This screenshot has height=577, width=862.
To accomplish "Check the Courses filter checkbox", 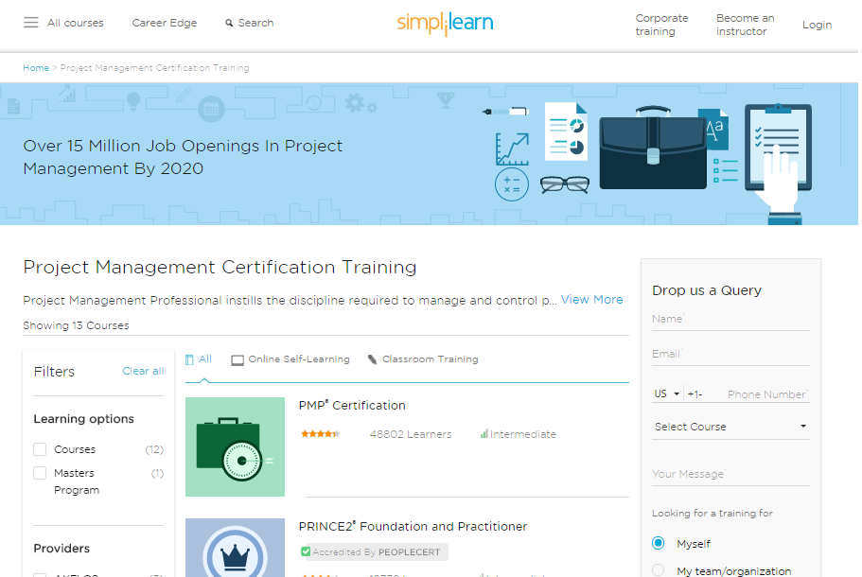I will pos(39,449).
